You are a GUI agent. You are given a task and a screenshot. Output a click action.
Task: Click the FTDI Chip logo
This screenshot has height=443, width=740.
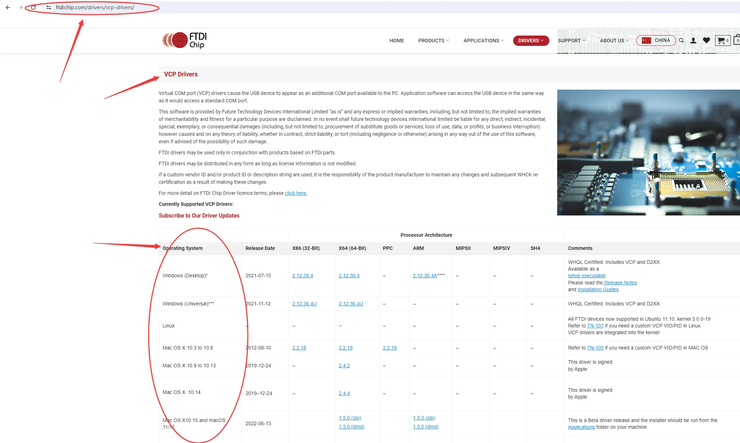[184, 40]
